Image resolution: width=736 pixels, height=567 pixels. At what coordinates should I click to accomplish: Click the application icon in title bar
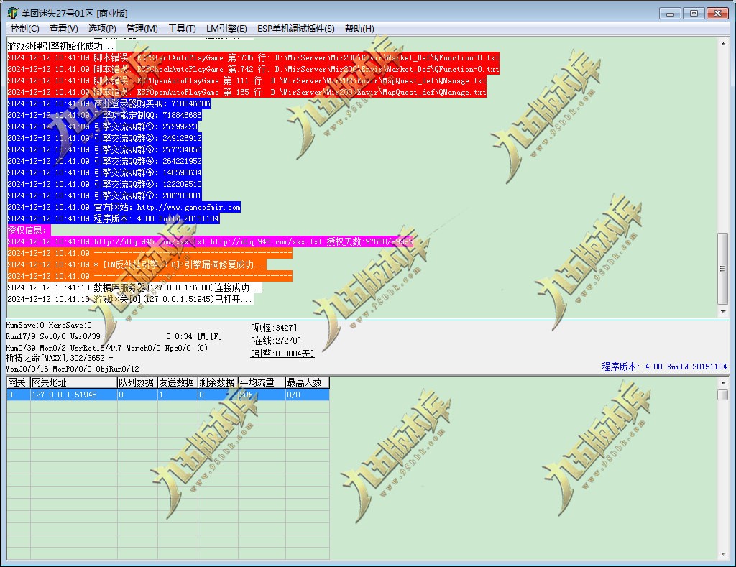[x=13, y=13]
